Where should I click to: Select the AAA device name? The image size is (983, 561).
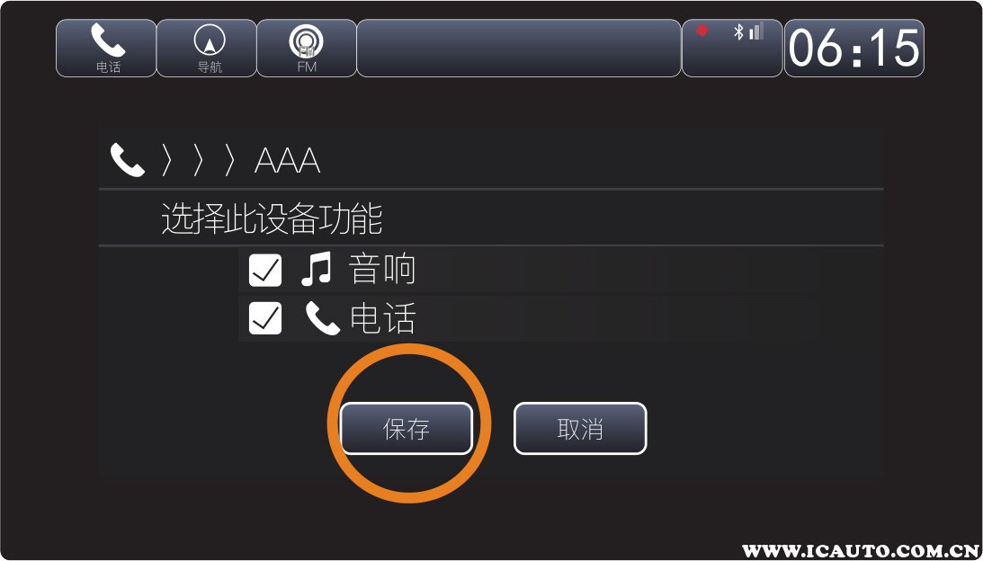[x=288, y=162]
